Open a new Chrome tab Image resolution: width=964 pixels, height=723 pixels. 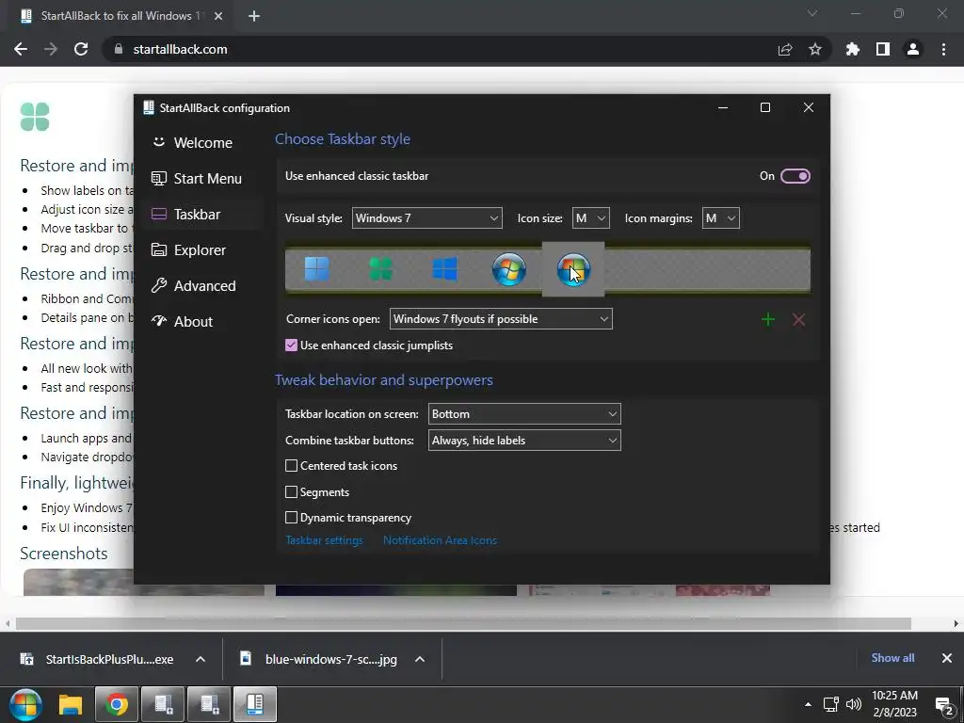tap(254, 16)
